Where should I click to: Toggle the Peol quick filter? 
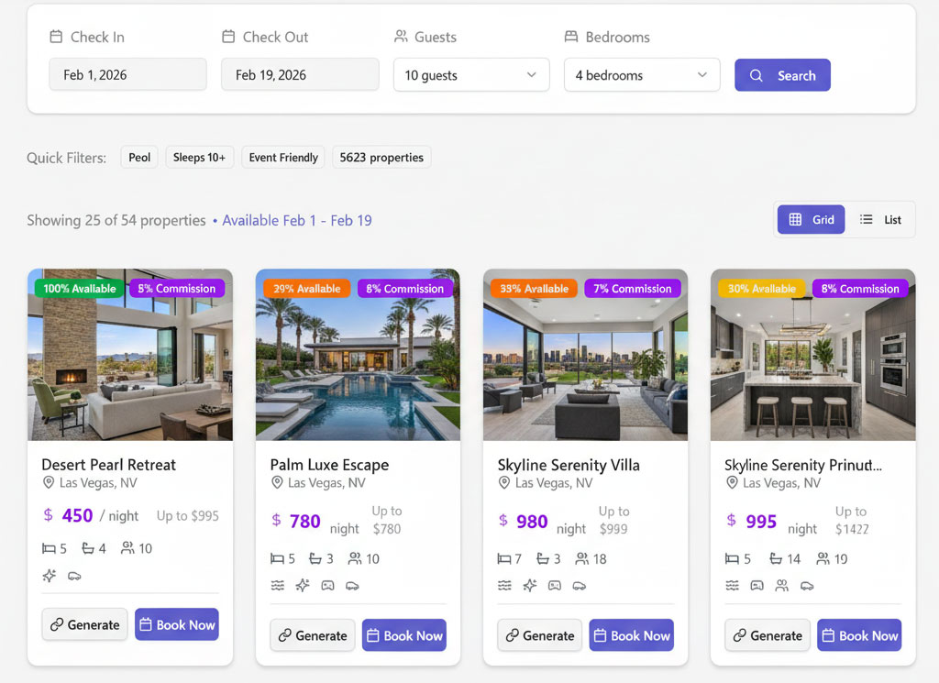[138, 157]
